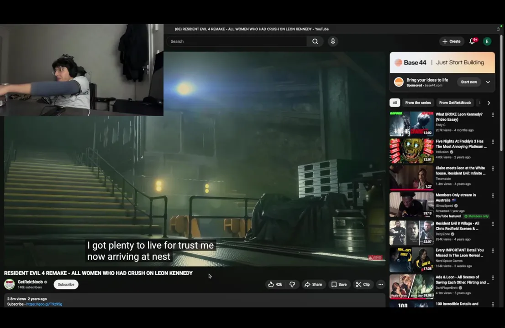505x328 pixels.
Task: Open GetRektNoob channel avatar
Action: tap(9, 284)
